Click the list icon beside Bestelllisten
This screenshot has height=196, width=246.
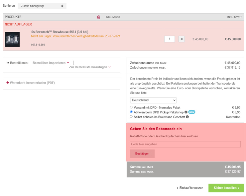coord(8,63)
